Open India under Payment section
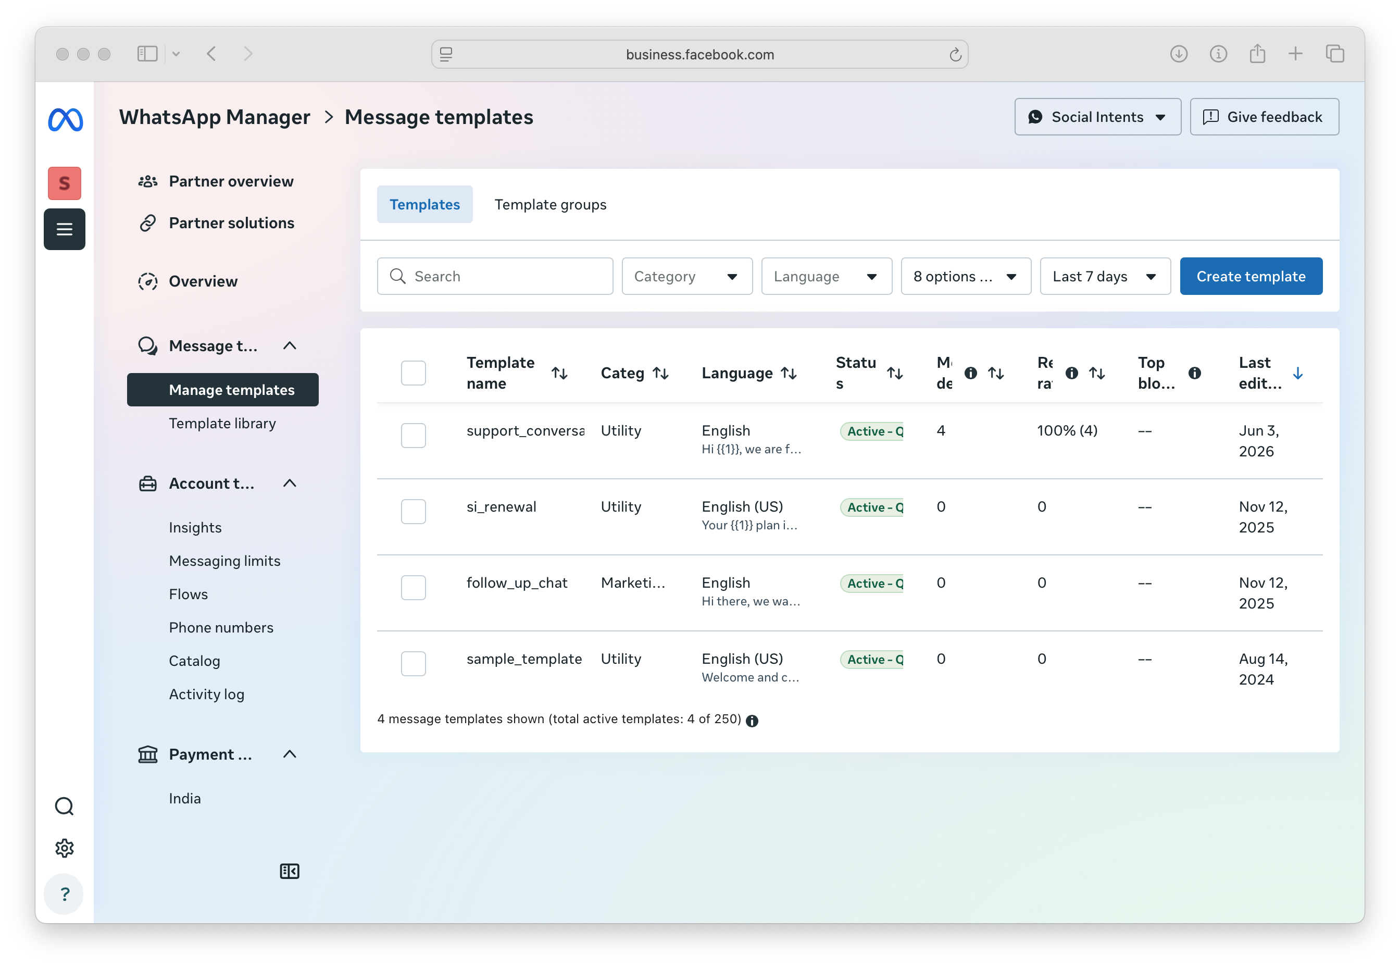The image size is (1400, 967). (x=185, y=798)
